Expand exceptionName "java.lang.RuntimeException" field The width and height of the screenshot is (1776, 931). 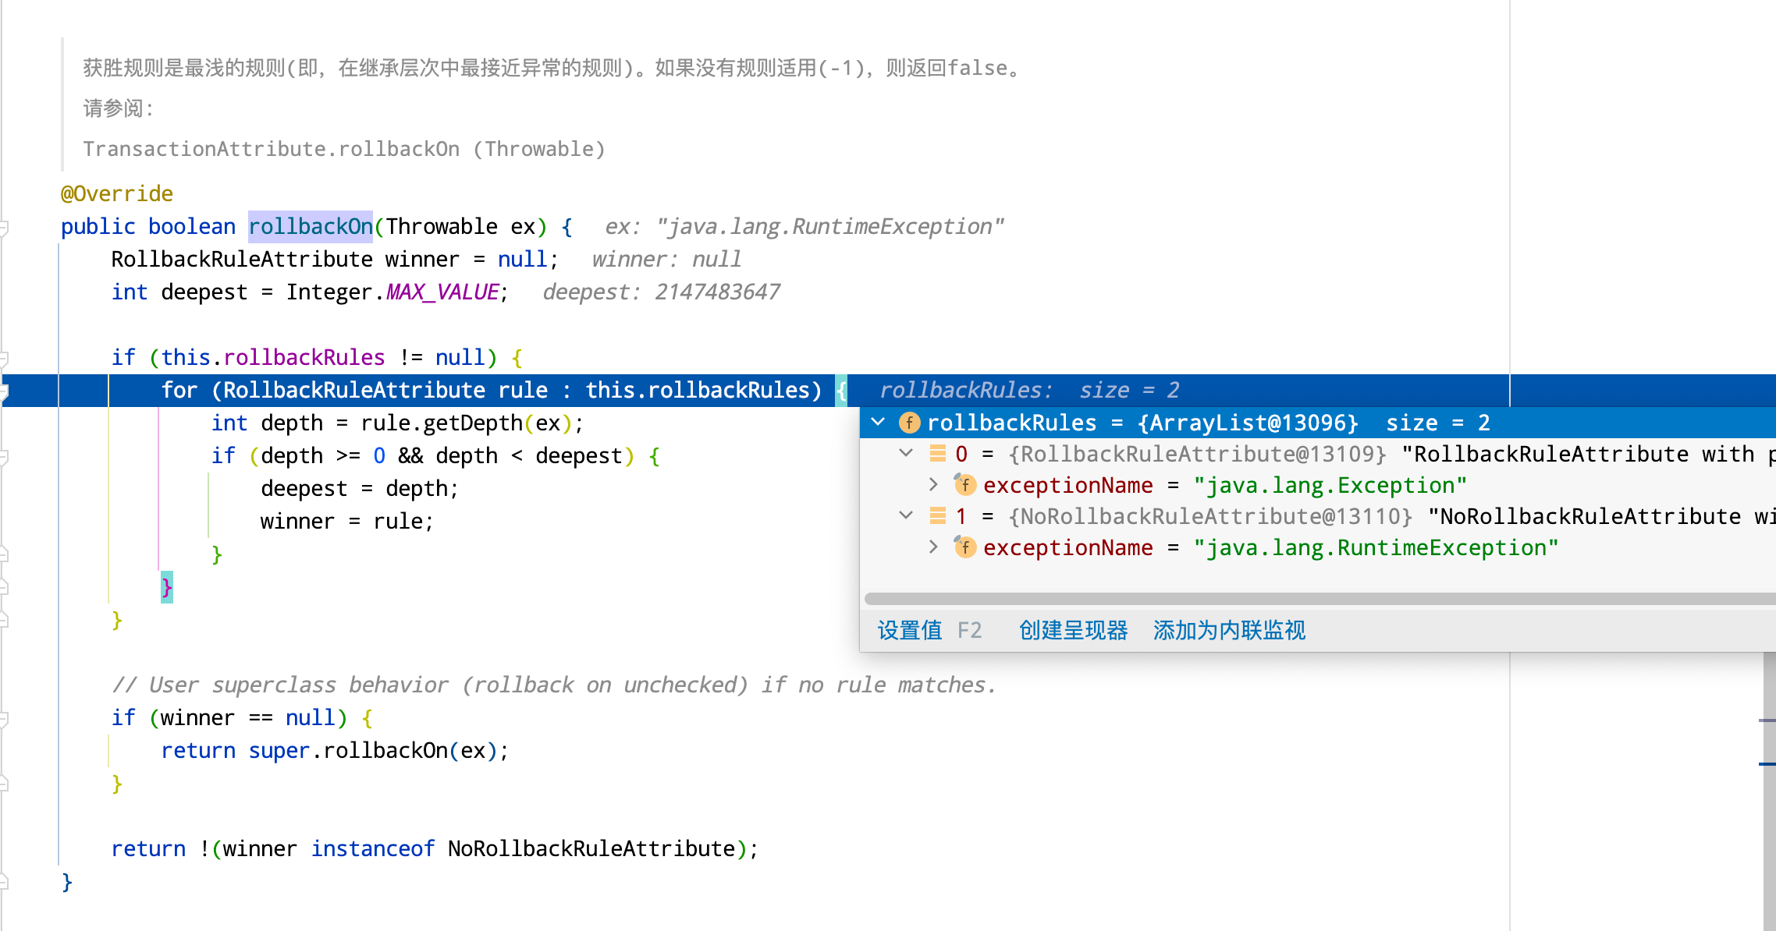point(933,547)
